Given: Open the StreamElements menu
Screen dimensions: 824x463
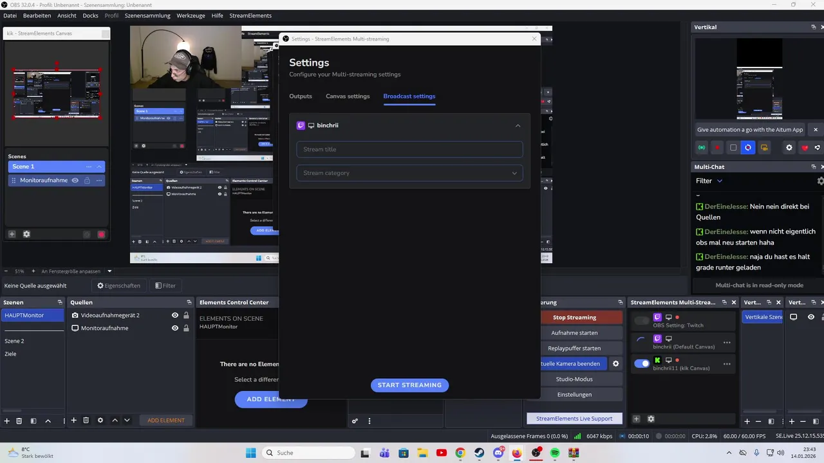Looking at the screenshot, I should point(250,15).
